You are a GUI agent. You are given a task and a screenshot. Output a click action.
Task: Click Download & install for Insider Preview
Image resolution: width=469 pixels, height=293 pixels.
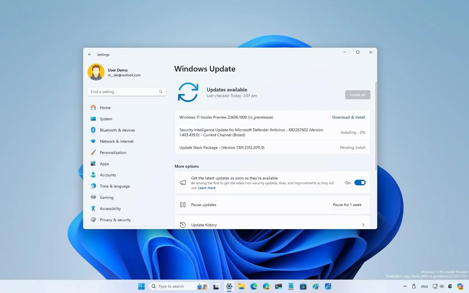click(349, 117)
